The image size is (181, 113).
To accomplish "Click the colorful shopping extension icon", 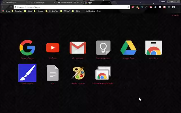I will pyautogui.click(x=137, y=7).
